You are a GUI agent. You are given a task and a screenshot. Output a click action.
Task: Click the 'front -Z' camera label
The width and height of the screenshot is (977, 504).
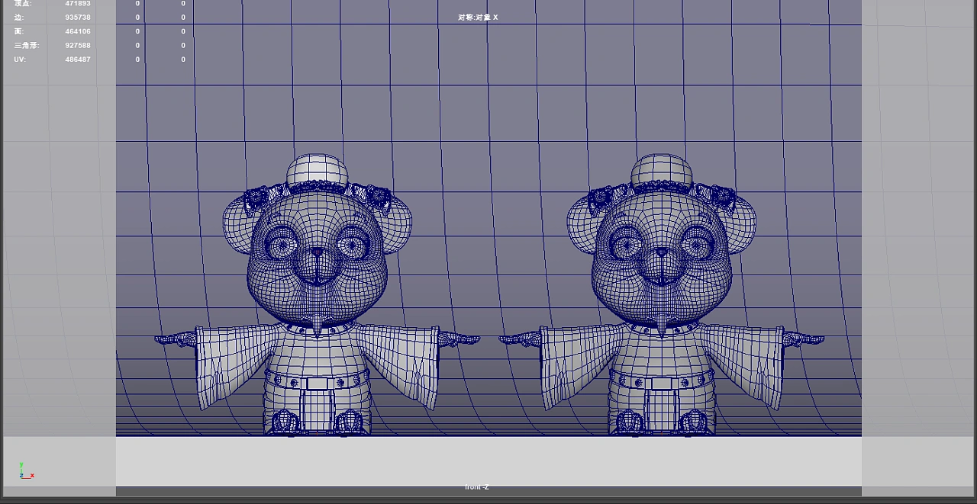[x=477, y=487]
